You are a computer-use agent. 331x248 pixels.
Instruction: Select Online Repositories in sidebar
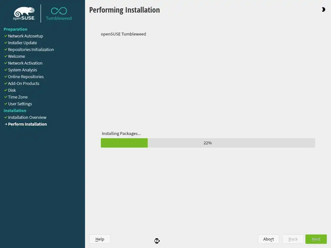26,77
